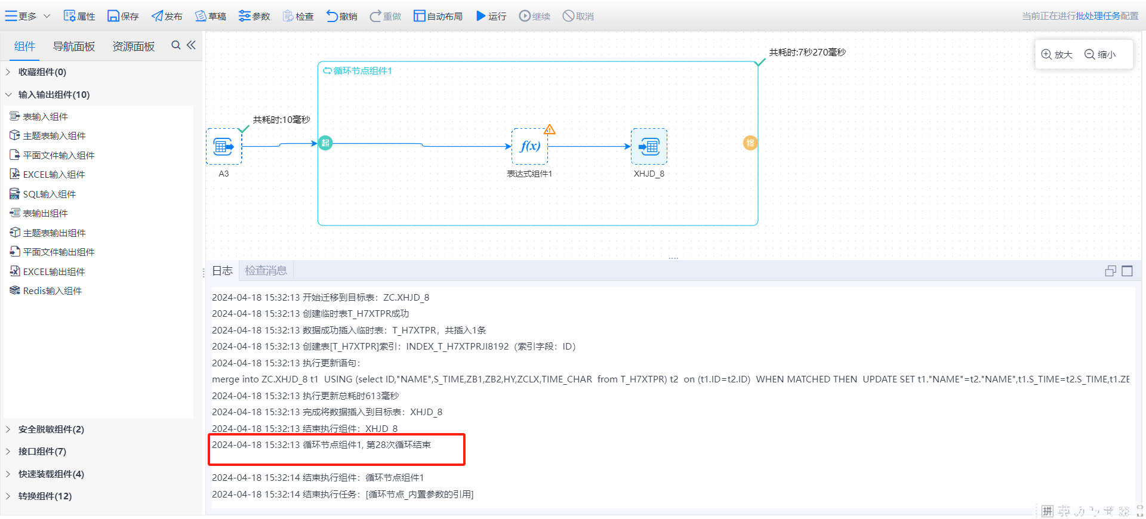Select the XHJD_8 output node
This screenshot has height=519, width=1146.
tap(649, 146)
